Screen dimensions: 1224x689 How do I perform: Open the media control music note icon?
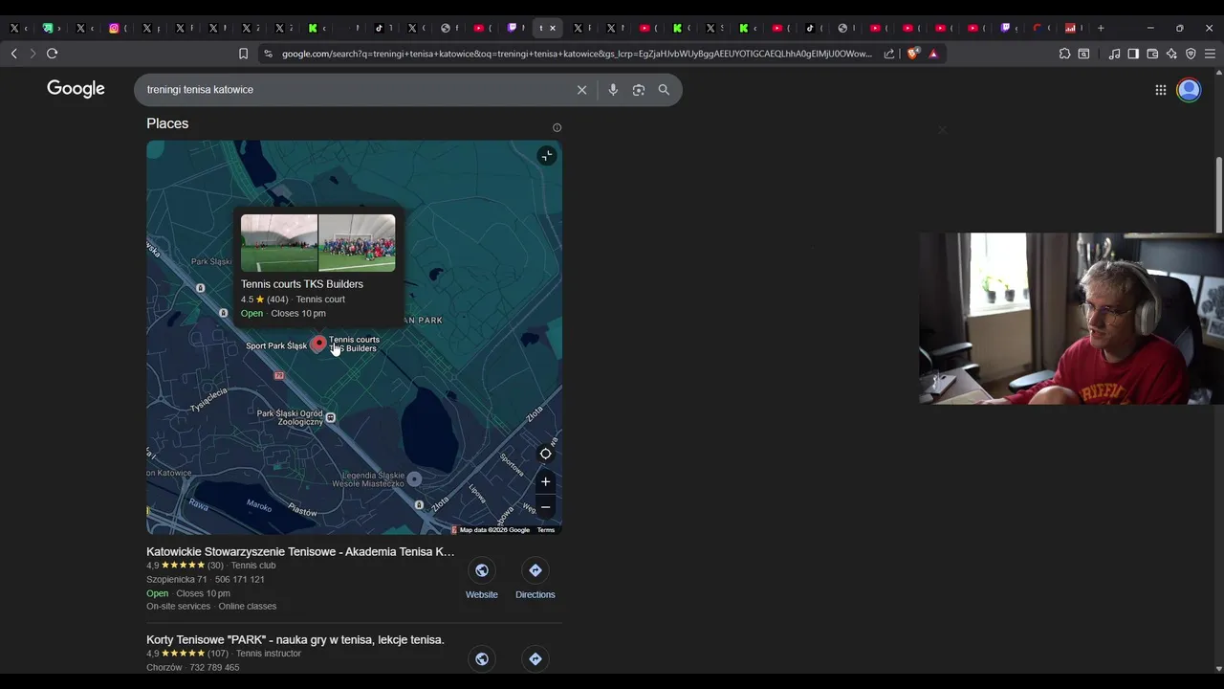1114,54
